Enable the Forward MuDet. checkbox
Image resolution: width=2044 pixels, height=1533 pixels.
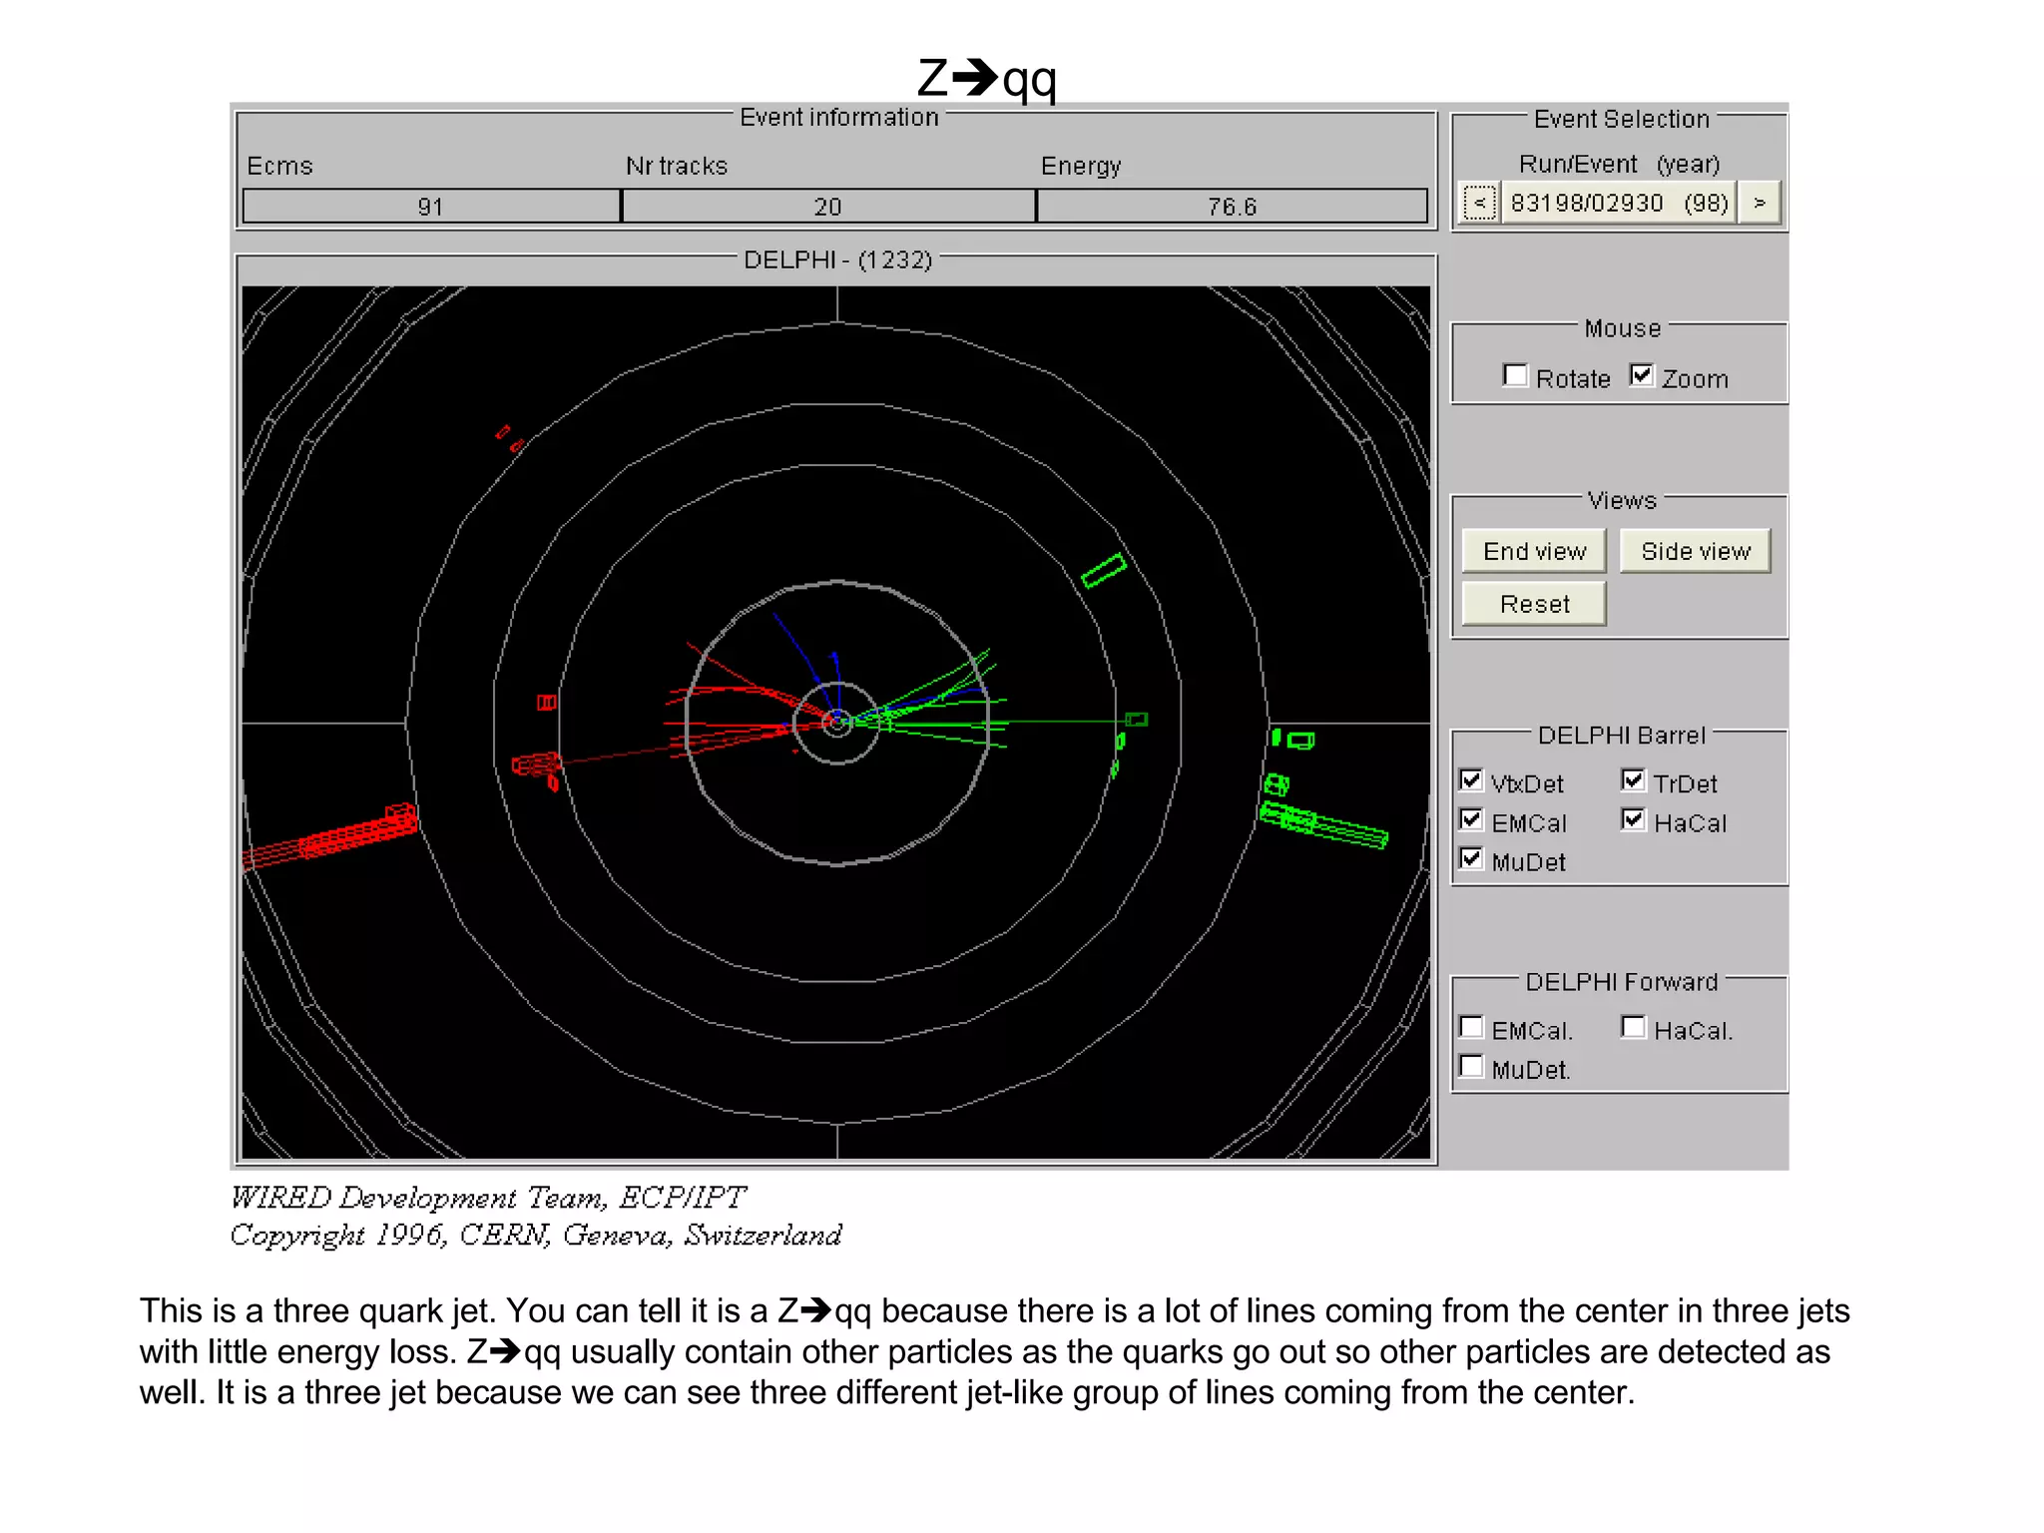pyautogui.click(x=1471, y=1066)
